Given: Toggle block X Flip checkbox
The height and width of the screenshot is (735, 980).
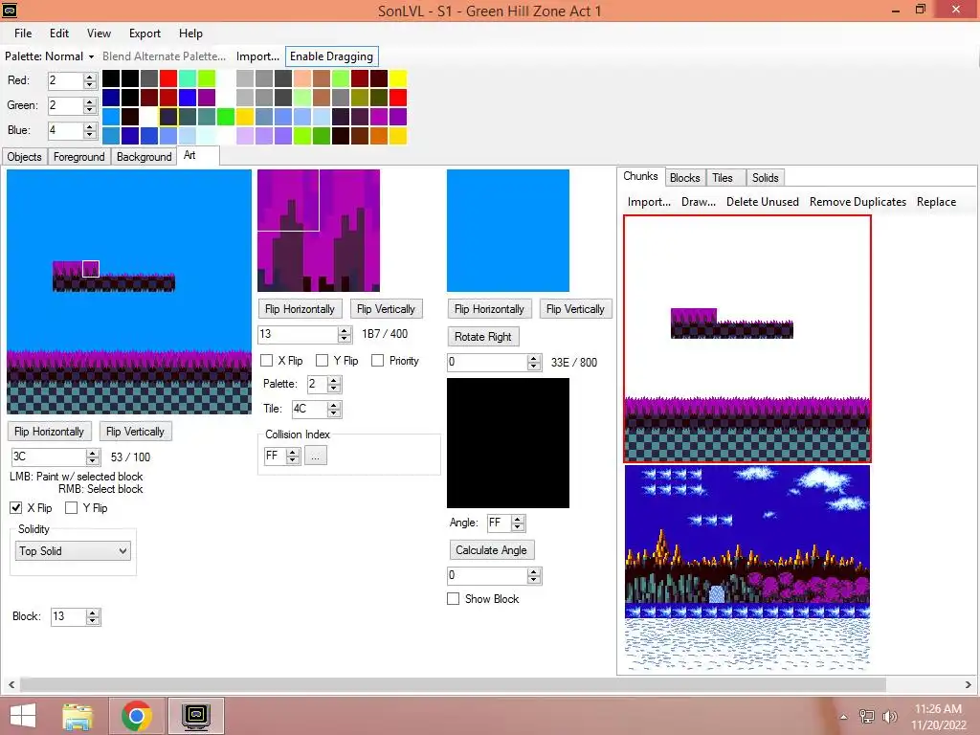Looking at the screenshot, I should point(266,361).
